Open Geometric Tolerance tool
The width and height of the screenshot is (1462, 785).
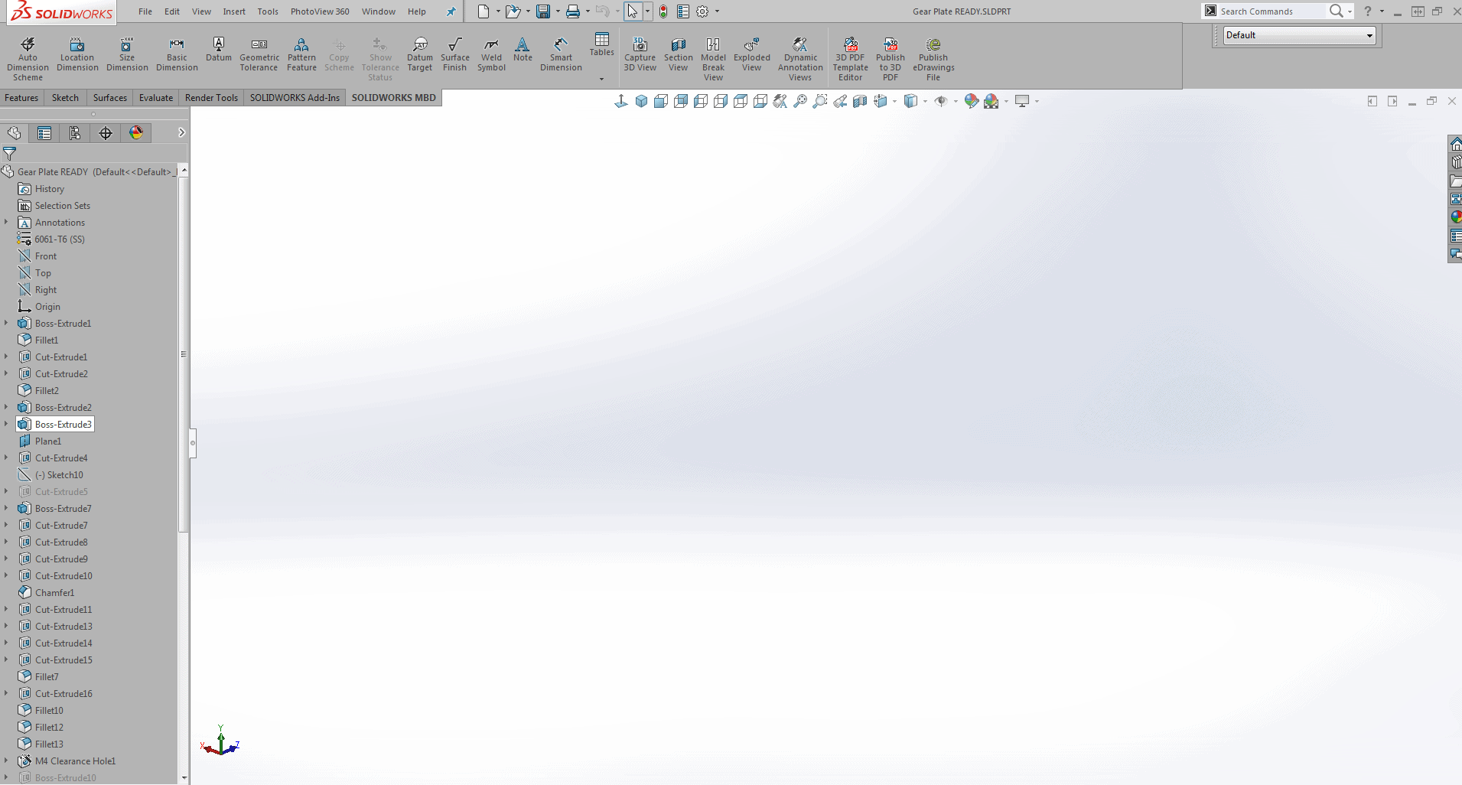tap(259, 54)
